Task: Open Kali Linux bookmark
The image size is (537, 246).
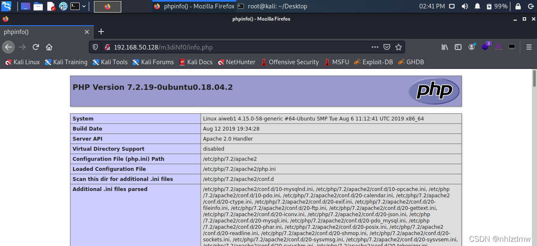Action: pos(23,62)
